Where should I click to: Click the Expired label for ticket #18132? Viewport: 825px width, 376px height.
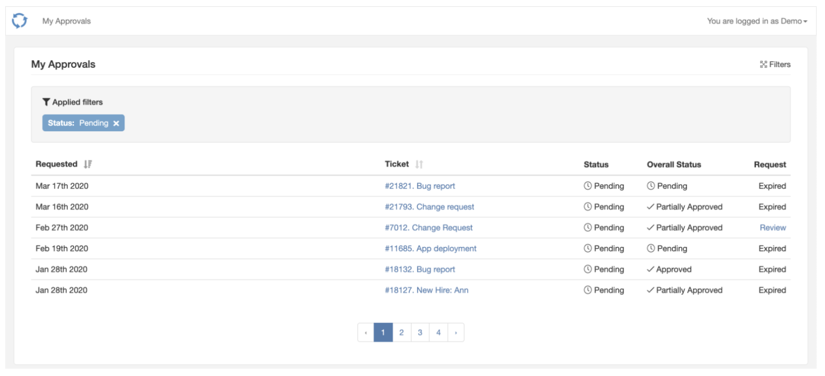(772, 269)
